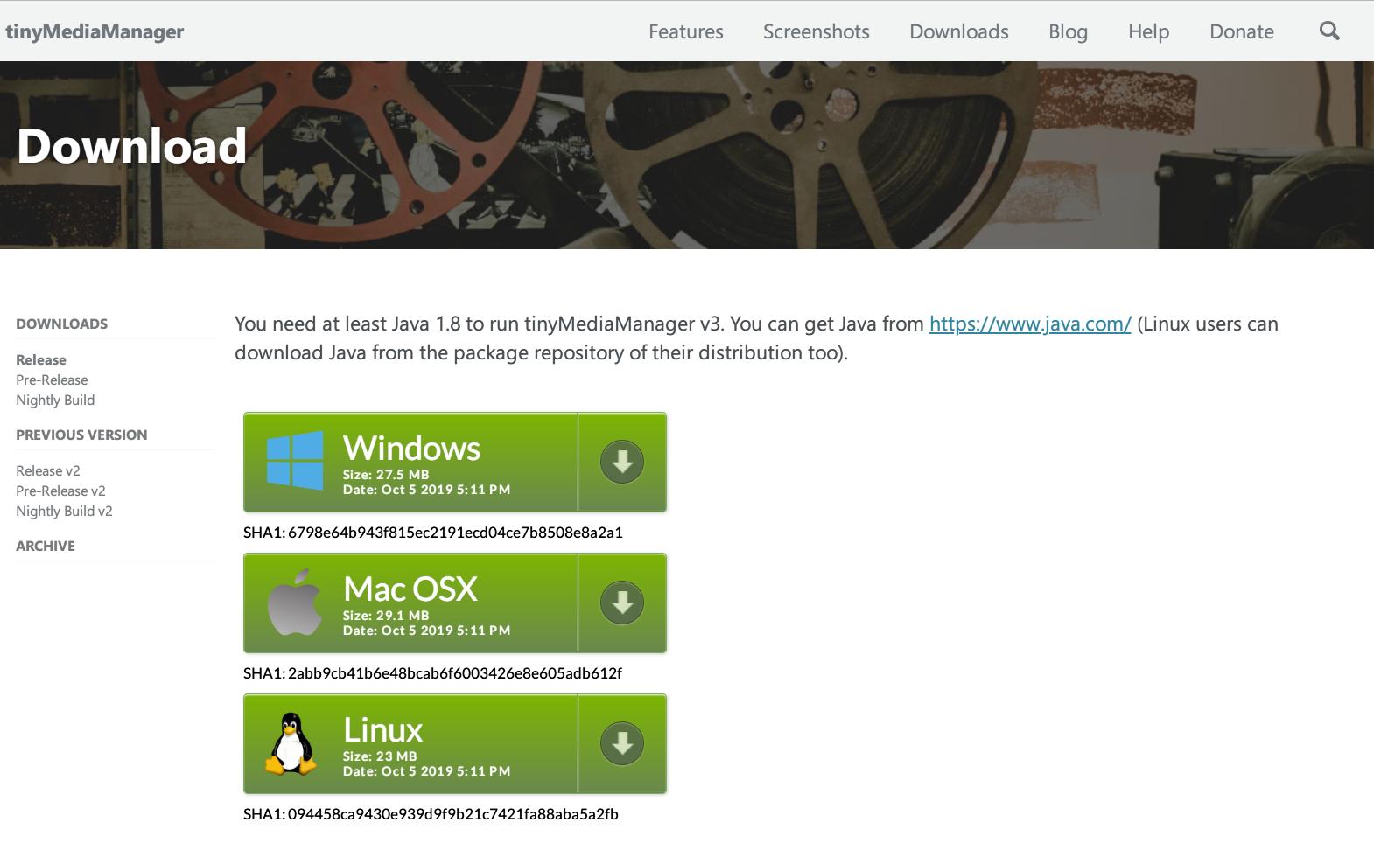Select Donate in the navigation bar
The image size is (1374, 857).
(1241, 32)
